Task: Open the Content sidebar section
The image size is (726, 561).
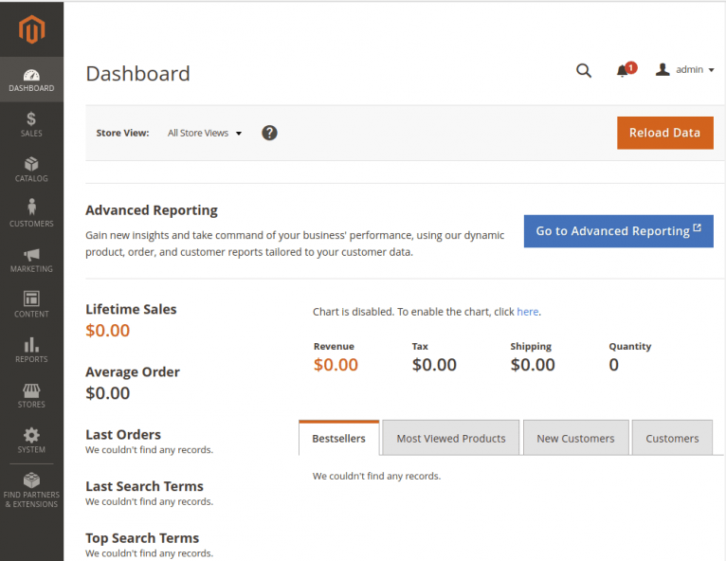Action: click(31, 305)
